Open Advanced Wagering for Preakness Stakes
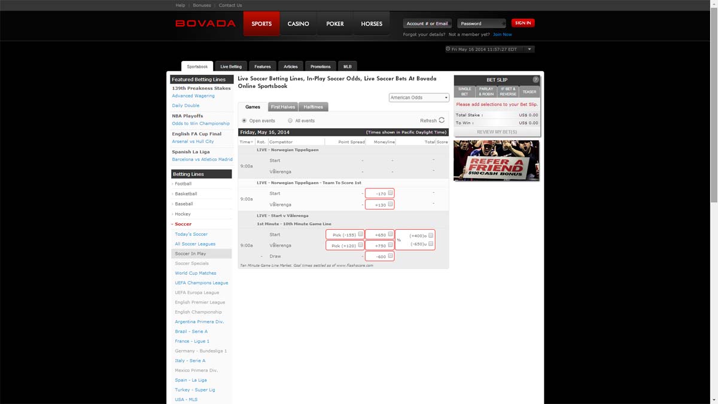 pyautogui.click(x=193, y=96)
